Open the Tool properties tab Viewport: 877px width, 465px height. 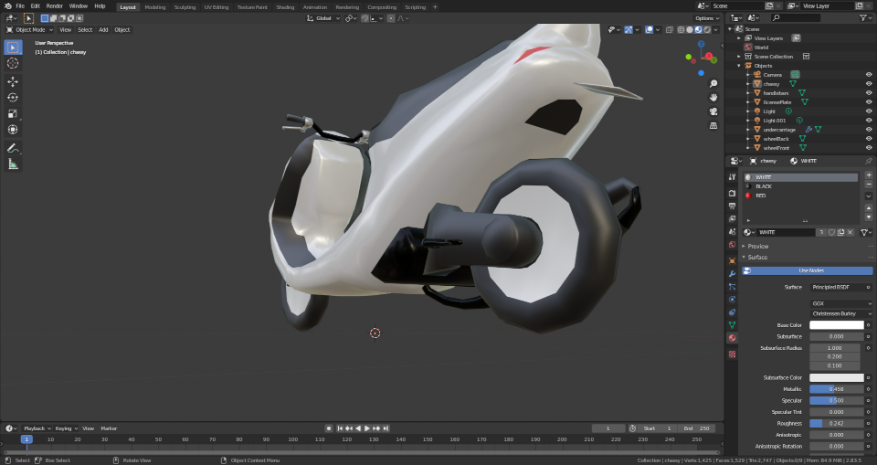(x=732, y=177)
